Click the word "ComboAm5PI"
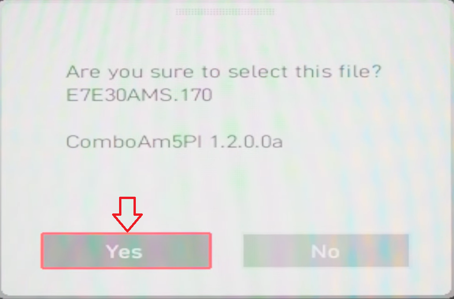The width and height of the screenshot is (454, 299). click(x=134, y=142)
